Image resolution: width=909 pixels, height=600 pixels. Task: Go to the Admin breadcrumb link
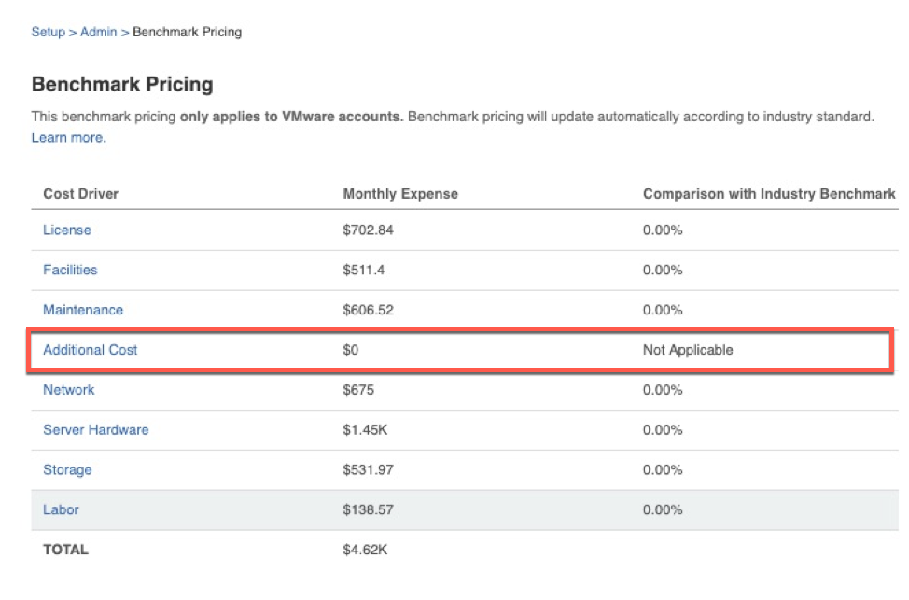click(x=98, y=32)
